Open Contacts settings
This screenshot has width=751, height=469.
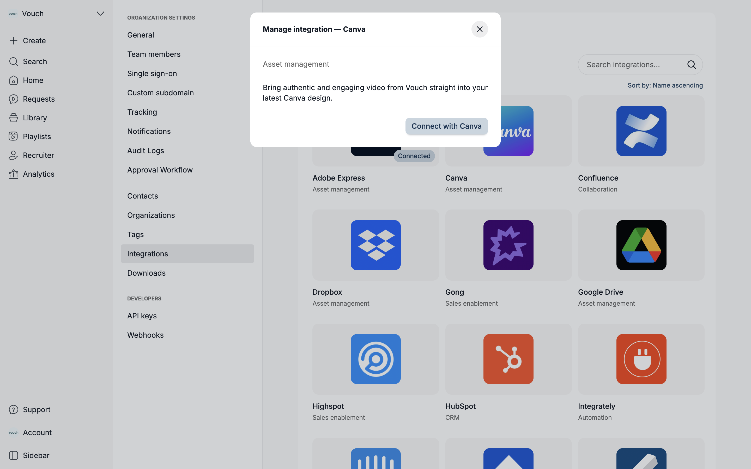coord(142,196)
